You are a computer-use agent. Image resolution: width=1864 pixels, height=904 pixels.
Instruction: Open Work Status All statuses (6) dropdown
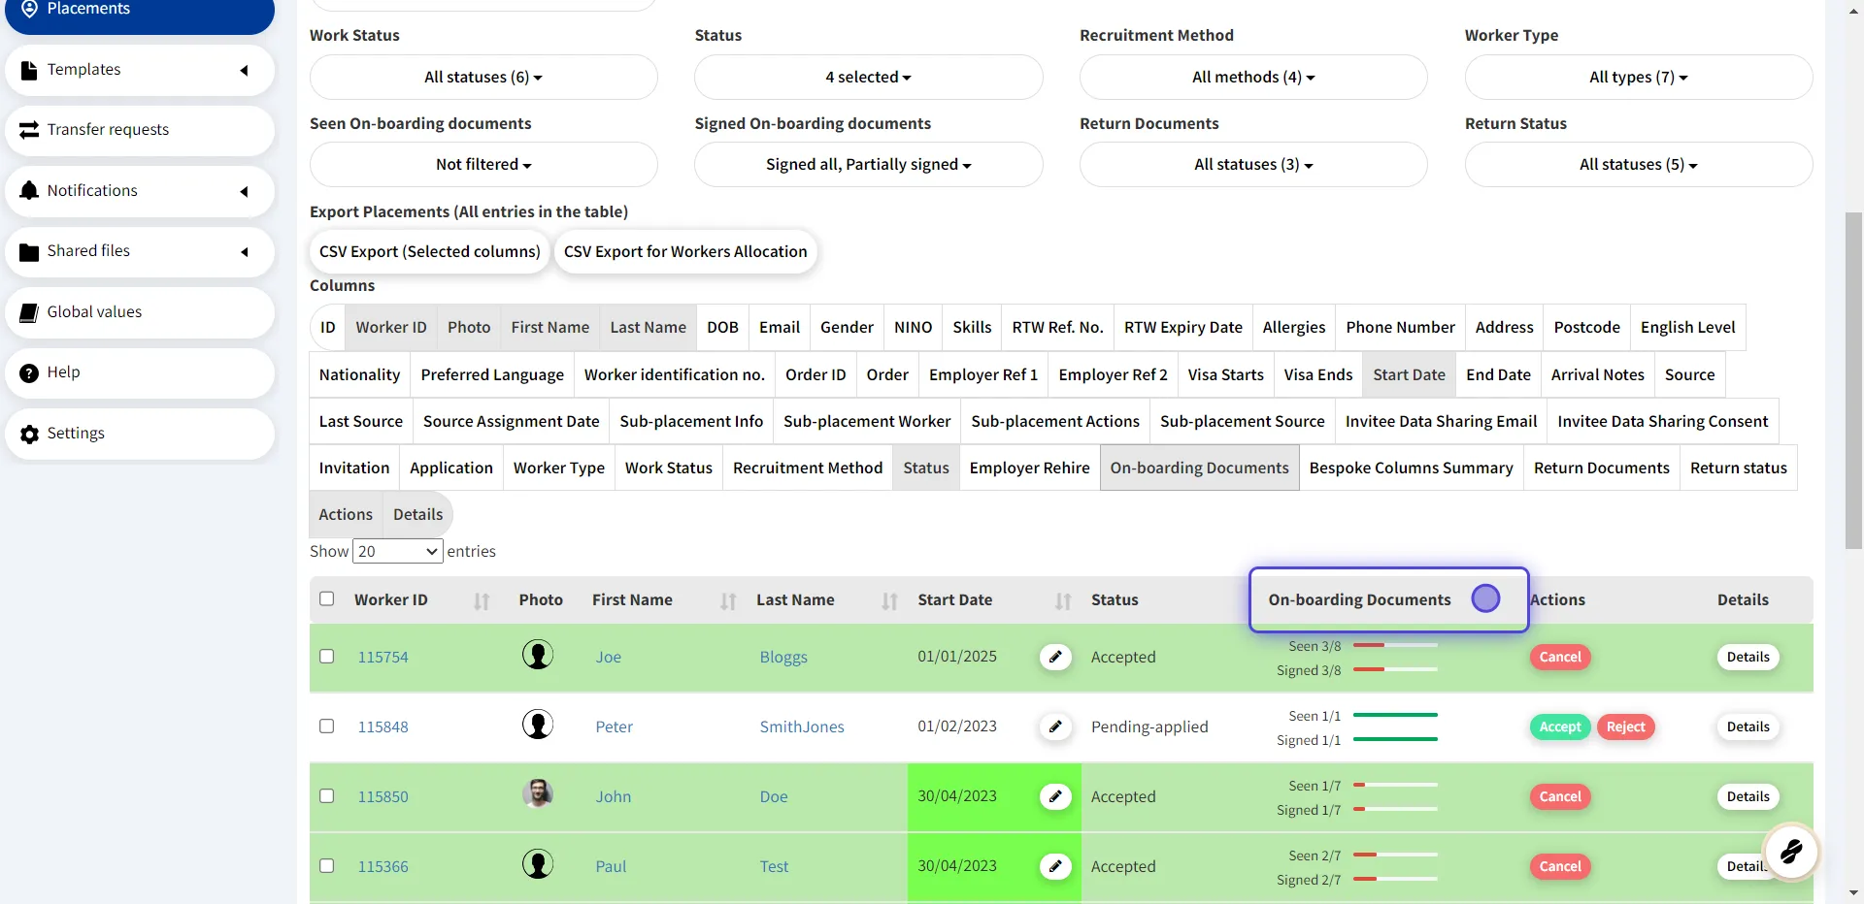coord(483,77)
